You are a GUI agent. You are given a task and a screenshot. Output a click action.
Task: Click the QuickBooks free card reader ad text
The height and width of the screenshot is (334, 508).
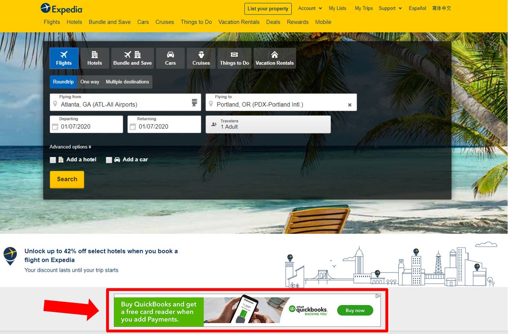[x=159, y=312]
